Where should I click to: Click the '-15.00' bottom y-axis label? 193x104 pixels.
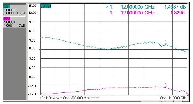(33, 94)
